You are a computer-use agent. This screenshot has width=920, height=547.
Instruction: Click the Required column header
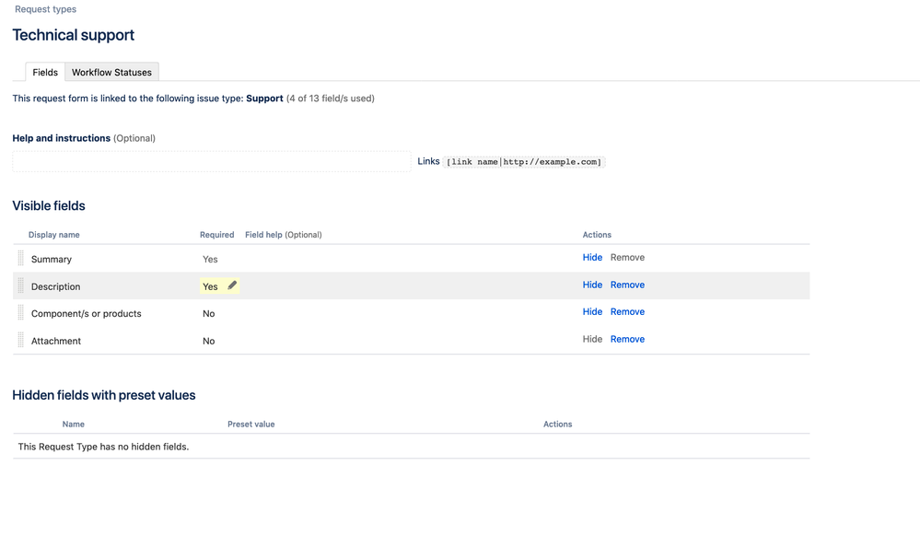[216, 235]
